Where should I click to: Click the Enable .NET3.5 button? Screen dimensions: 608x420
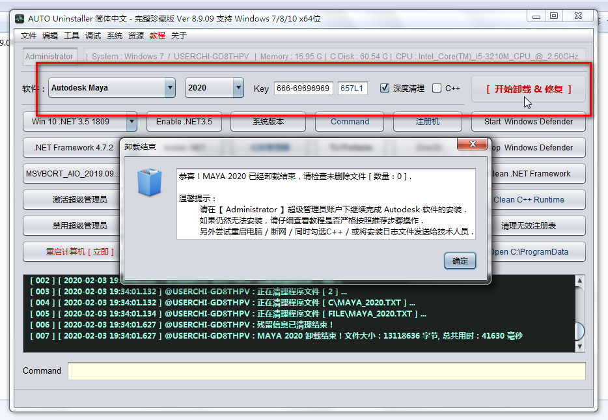click(184, 121)
